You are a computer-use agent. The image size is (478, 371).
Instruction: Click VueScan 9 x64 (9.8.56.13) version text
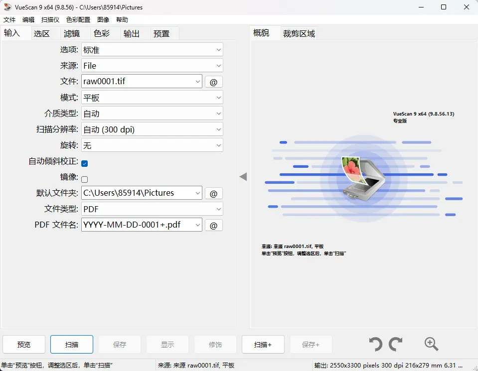[x=424, y=114]
